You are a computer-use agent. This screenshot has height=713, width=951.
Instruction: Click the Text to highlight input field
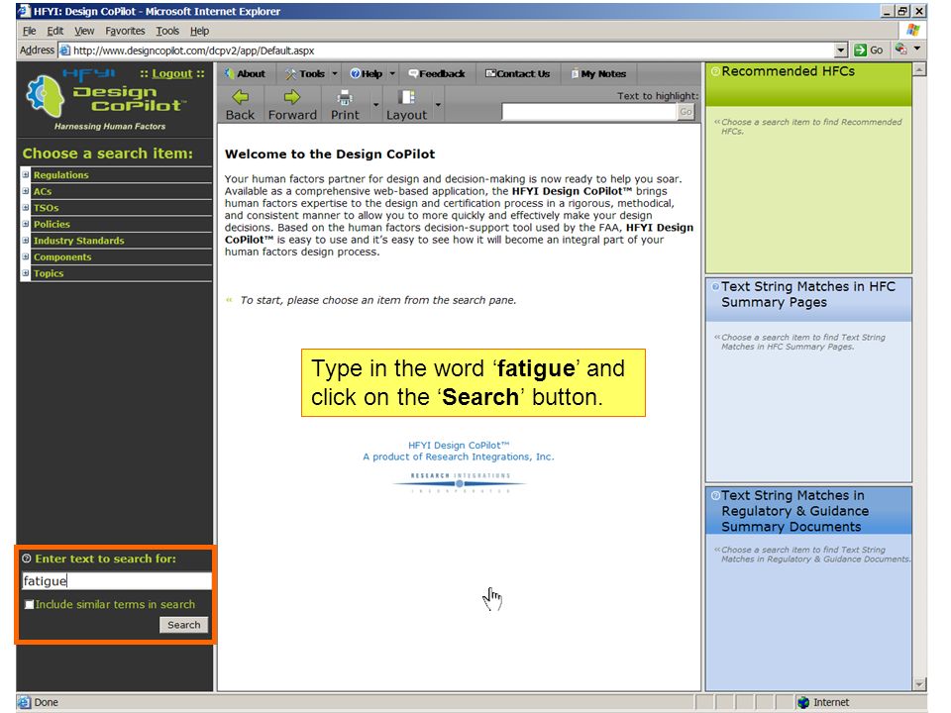coord(589,112)
